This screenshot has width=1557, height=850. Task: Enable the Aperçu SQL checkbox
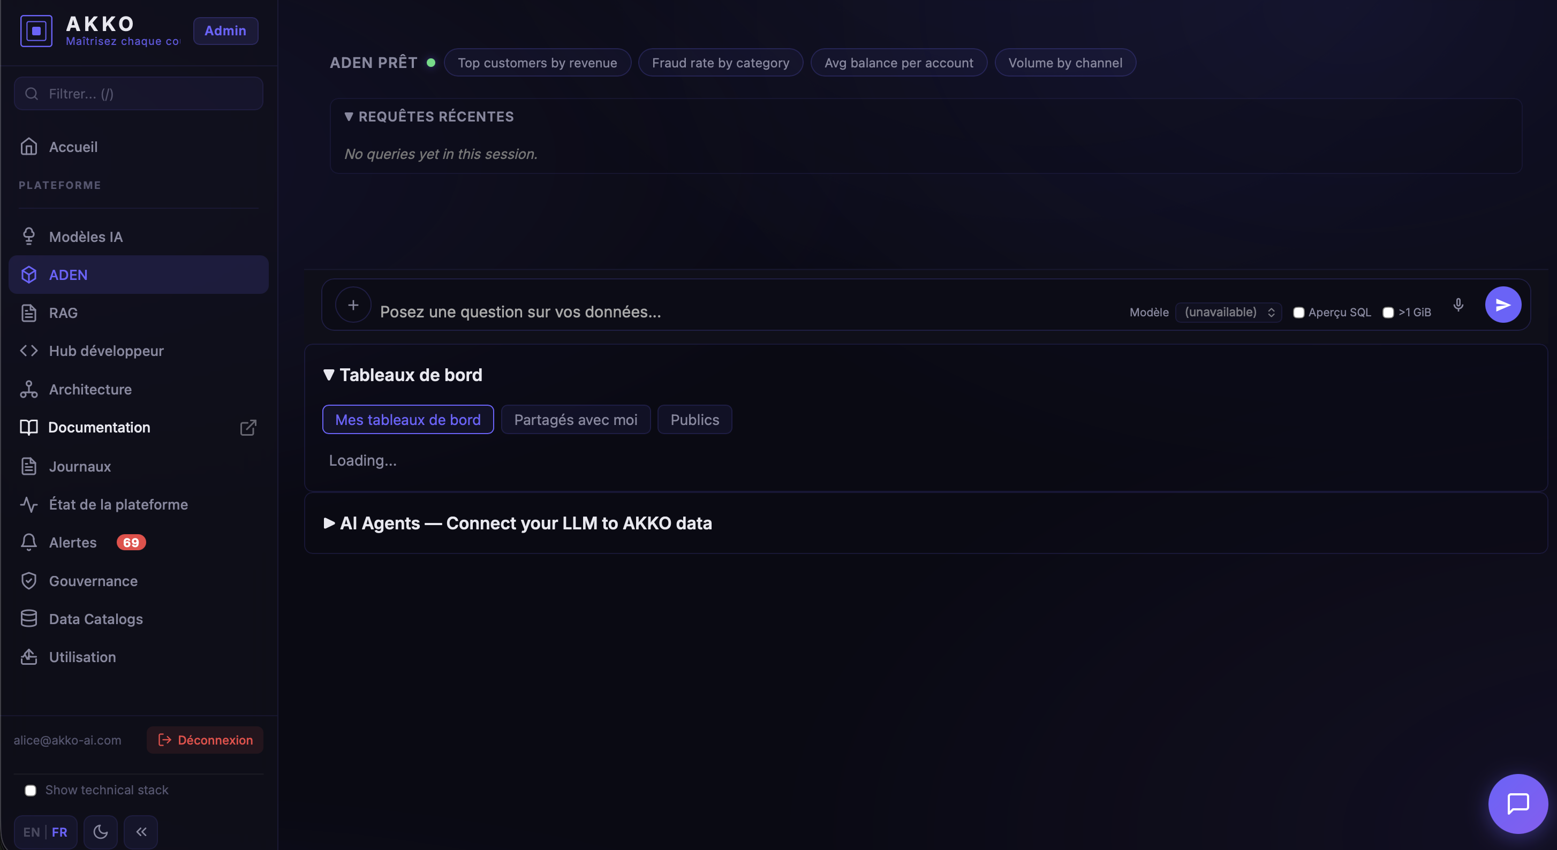tap(1298, 313)
